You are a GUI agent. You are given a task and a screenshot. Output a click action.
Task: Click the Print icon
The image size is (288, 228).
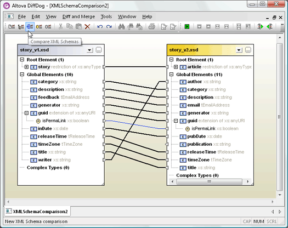(x=152, y=27)
